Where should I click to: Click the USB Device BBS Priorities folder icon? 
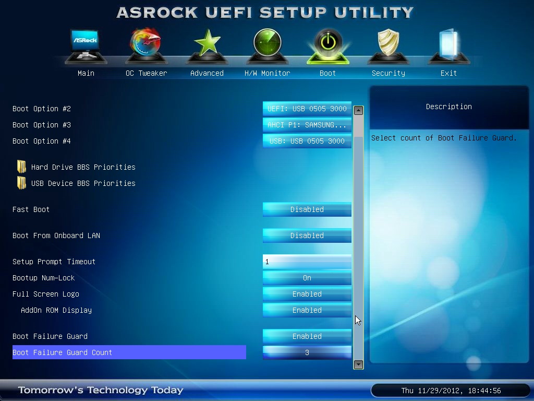pyautogui.click(x=21, y=183)
